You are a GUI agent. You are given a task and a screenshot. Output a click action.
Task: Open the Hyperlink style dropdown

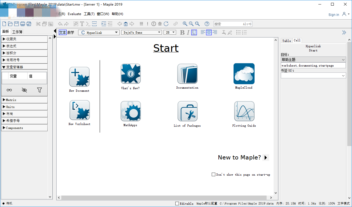coord(99,32)
